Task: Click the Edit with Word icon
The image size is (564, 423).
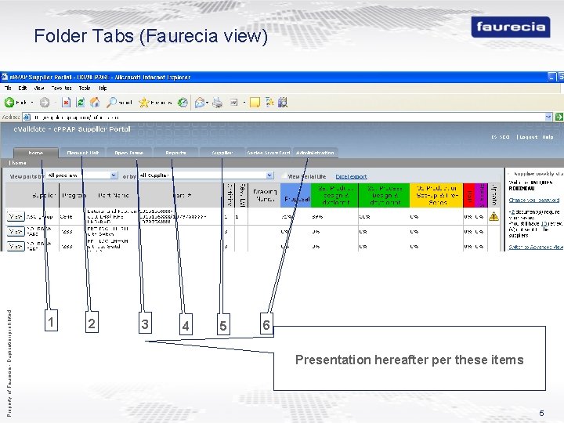Action: pyautogui.click(x=233, y=103)
